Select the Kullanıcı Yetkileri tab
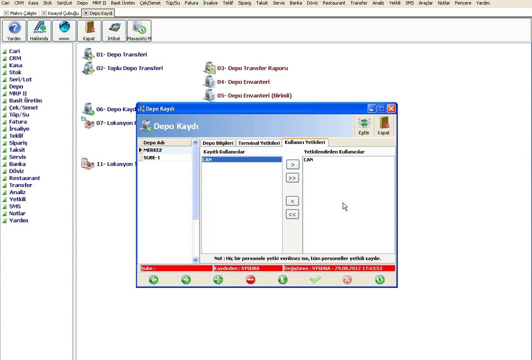This screenshot has width=532, height=360. pos(304,142)
